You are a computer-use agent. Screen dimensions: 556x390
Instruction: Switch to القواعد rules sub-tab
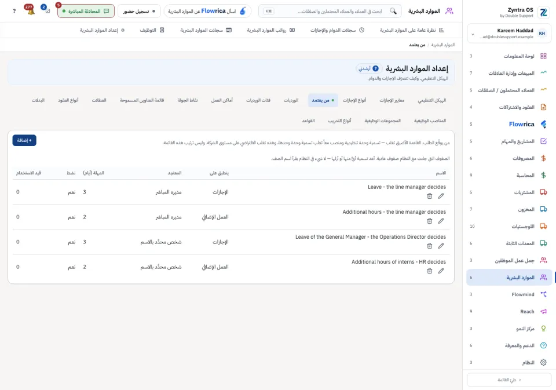pyautogui.click(x=308, y=121)
